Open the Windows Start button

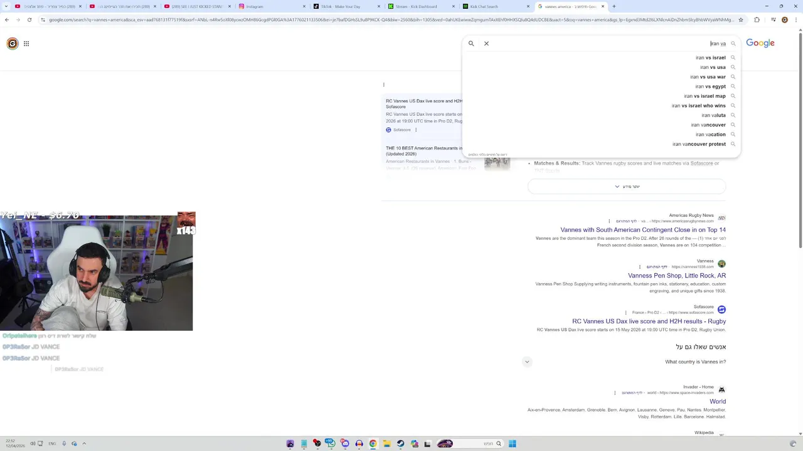[512, 443]
